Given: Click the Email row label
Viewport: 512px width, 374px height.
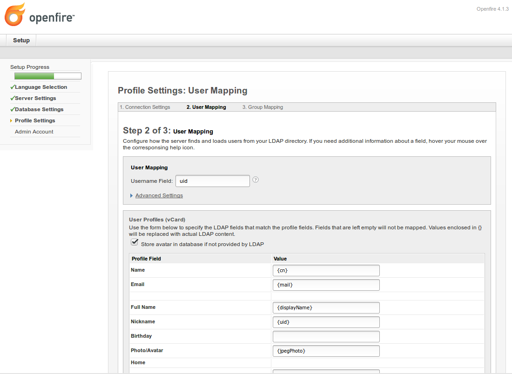Looking at the screenshot, I should (137, 284).
